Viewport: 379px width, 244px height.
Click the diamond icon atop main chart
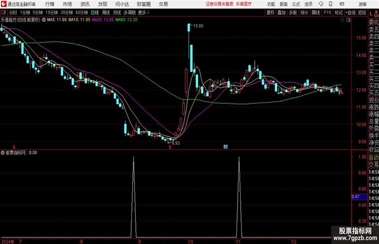click(342, 20)
